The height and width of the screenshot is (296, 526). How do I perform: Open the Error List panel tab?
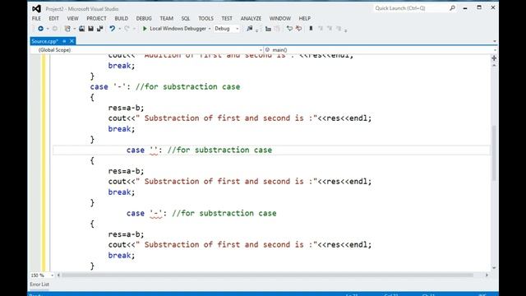click(39, 284)
